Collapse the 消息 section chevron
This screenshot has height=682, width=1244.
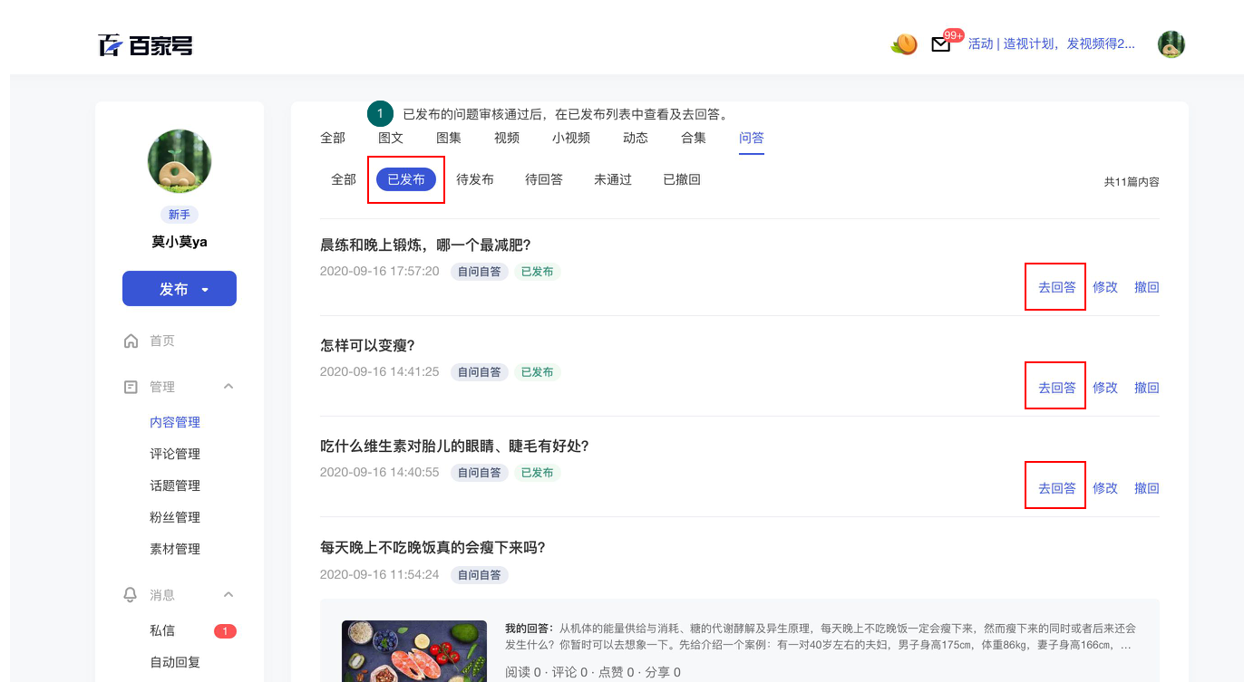[x=228, y=595]
